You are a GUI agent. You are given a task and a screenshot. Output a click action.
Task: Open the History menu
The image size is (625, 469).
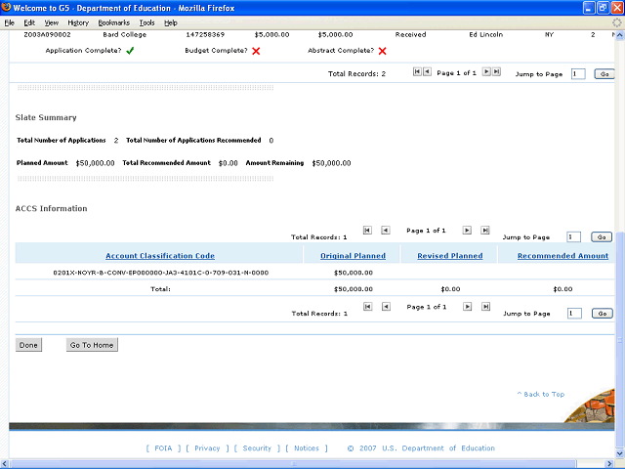pos(78,22)
